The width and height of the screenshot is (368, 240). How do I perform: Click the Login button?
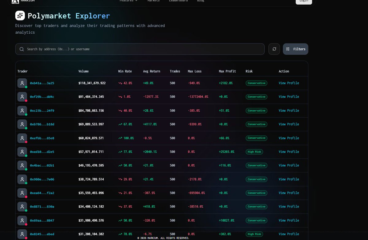pyautogui.click(x=304, y=1)
